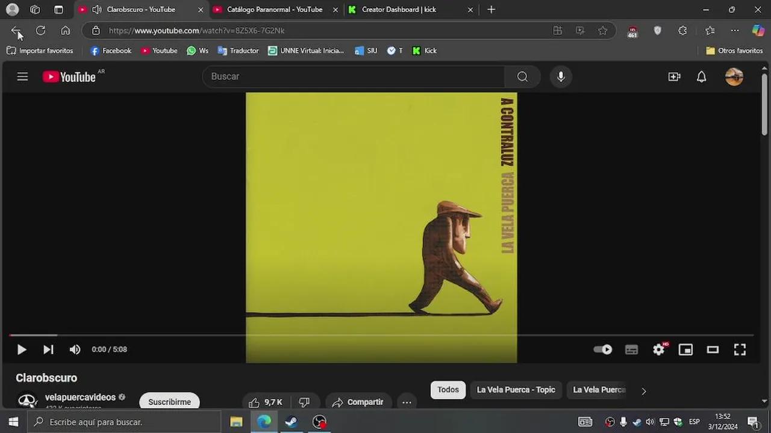Open the playback settings gear on the player
The height and width of the screenshot is (433, 771).
click(x=658, y=349)
